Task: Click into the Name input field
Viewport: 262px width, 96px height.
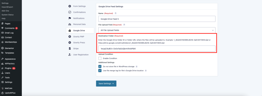Action: pos(157,19)
